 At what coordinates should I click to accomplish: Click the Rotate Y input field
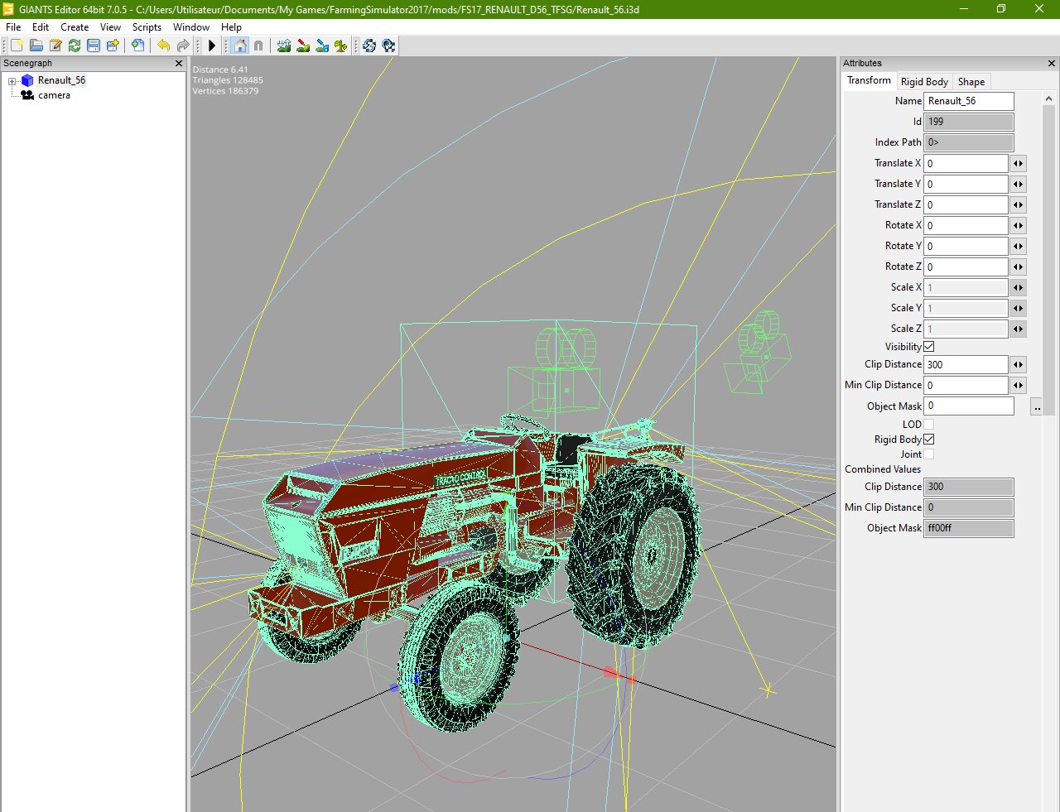pos(966,246)
